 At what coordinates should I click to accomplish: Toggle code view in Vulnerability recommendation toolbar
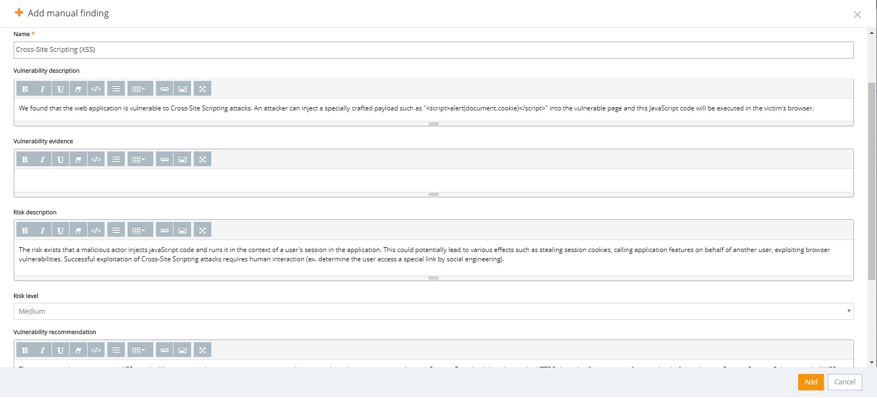[96, 350]
